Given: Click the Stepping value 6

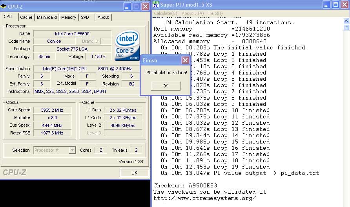Looking at the screenshot, I should coord(132,76).
